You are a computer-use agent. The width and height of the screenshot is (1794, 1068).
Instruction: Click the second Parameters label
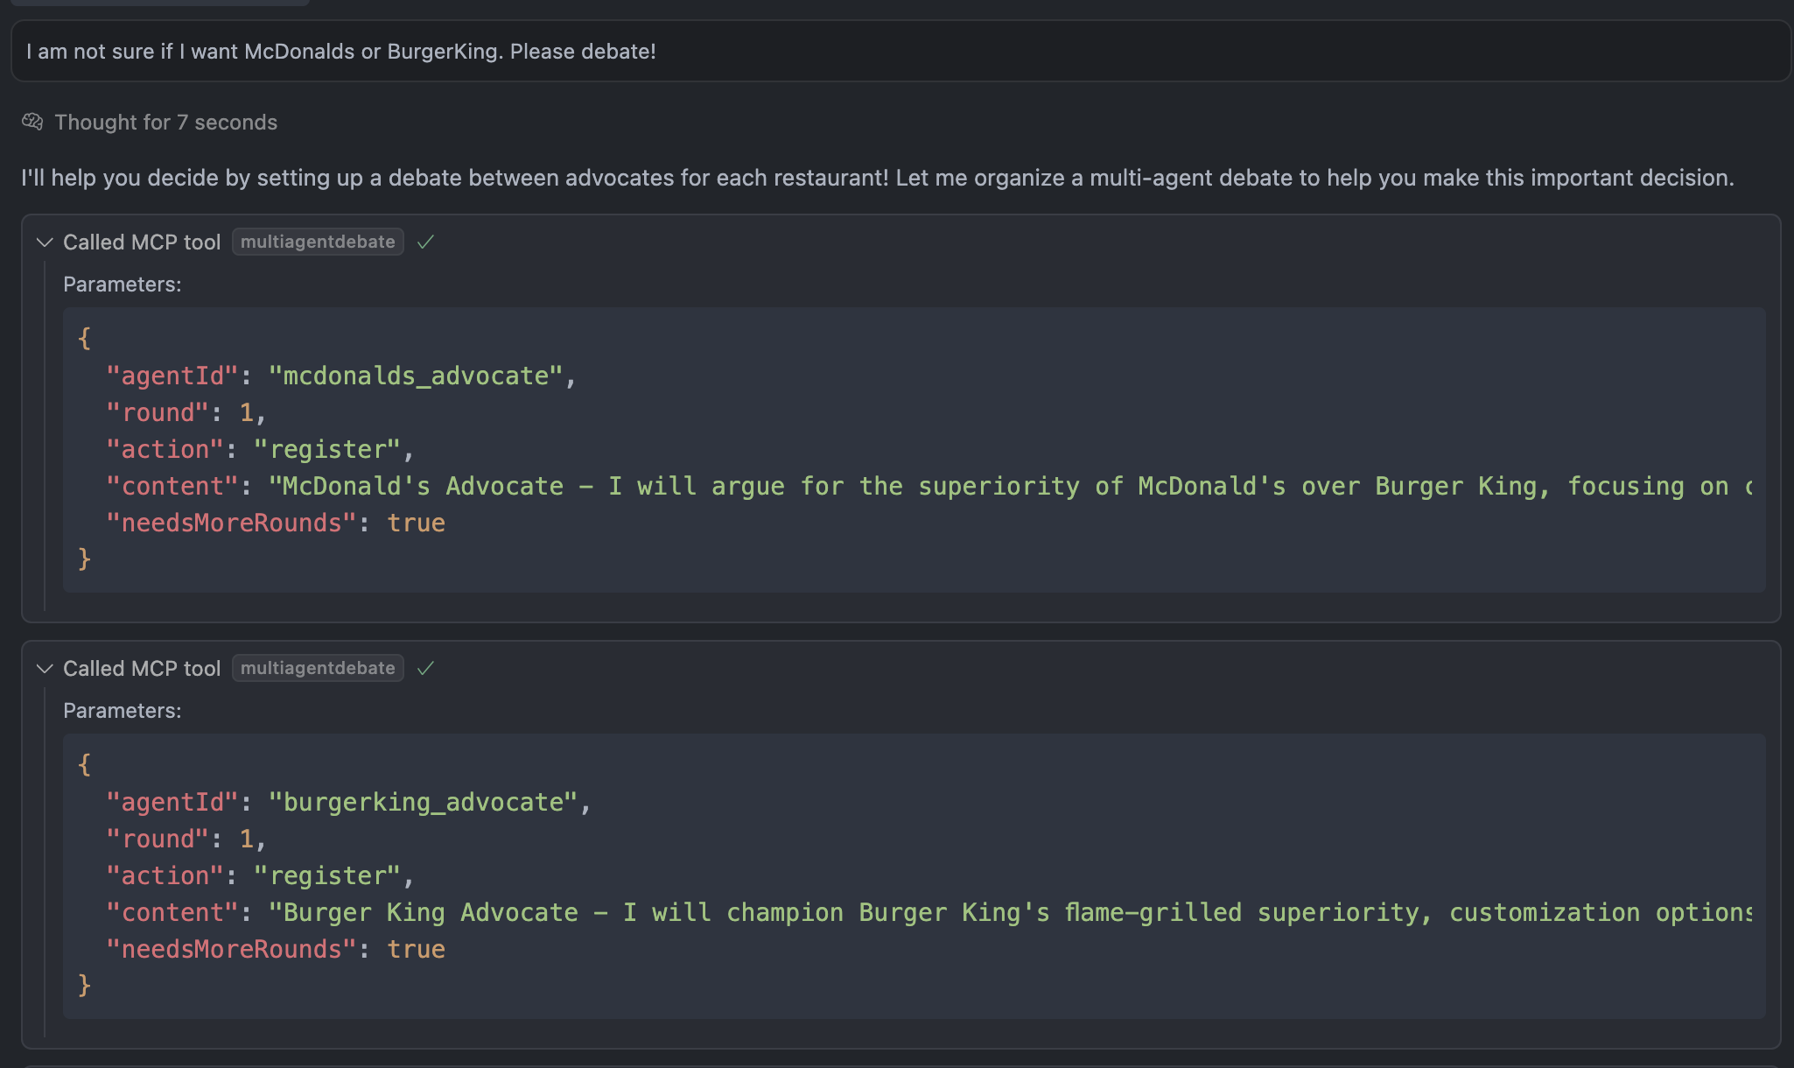pos(123,711)
